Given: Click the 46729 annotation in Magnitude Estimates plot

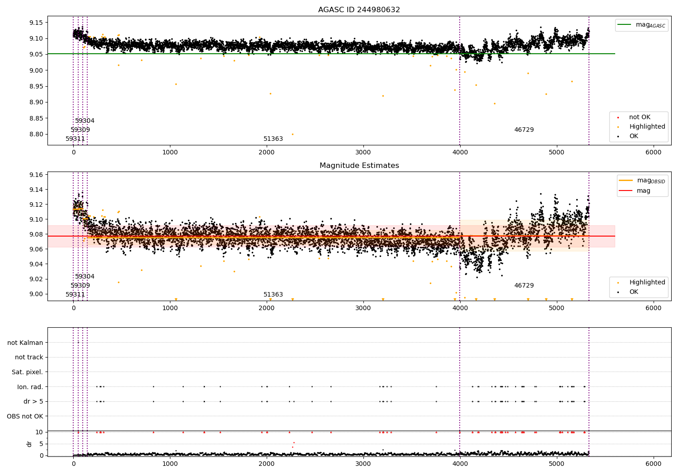Looking at the screenshot, I should tap(524, 286).
